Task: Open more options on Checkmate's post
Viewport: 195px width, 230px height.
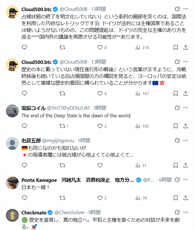Action: pos(186,212)
